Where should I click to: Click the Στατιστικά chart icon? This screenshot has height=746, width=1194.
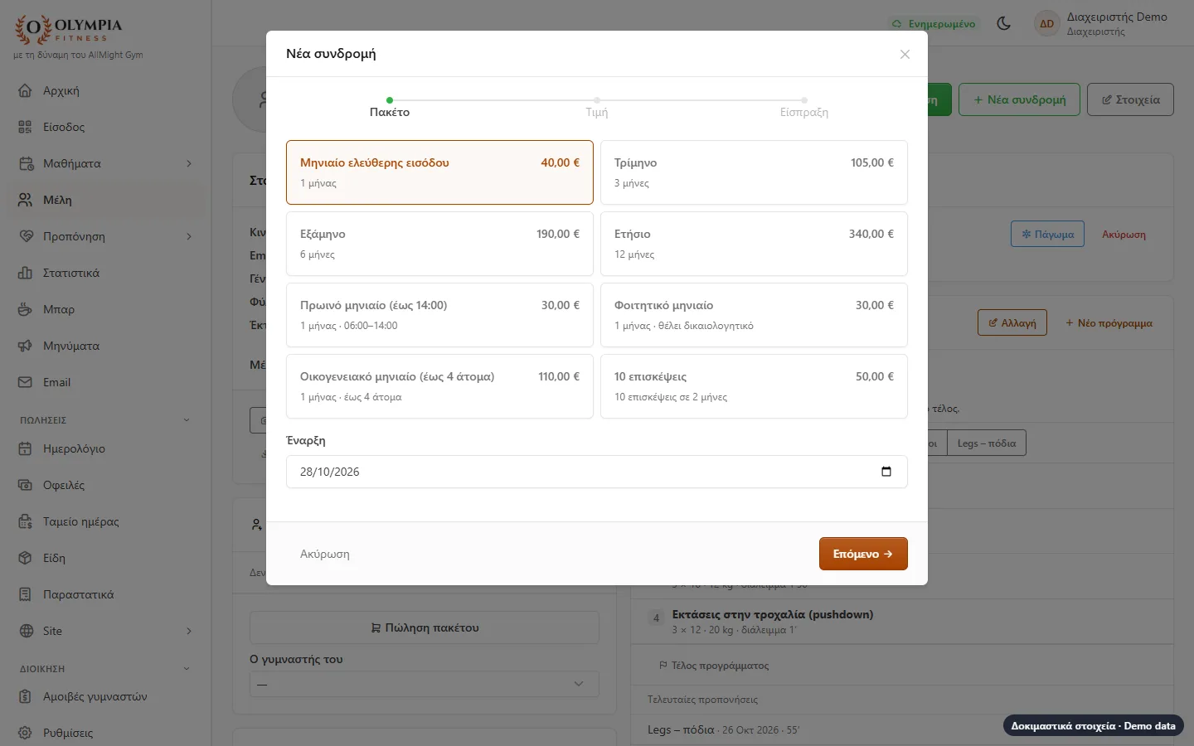(26, 273)
